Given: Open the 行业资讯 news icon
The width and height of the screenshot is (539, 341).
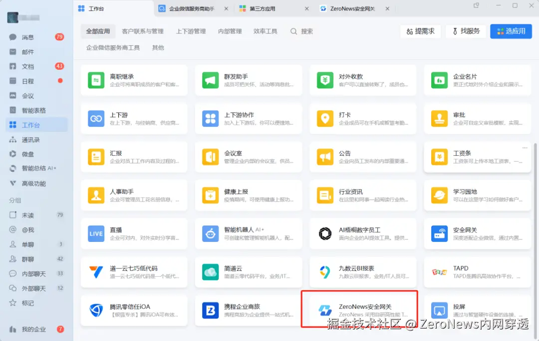Looking at the screenshot, I should 325,196.
